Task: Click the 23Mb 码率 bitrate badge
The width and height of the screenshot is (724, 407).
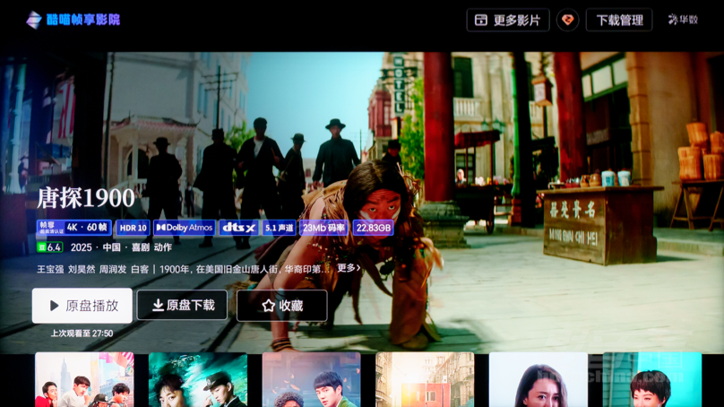Action: [x=323, y=228]
